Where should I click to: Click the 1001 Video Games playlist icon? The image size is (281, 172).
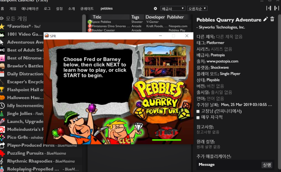(2, 34)
